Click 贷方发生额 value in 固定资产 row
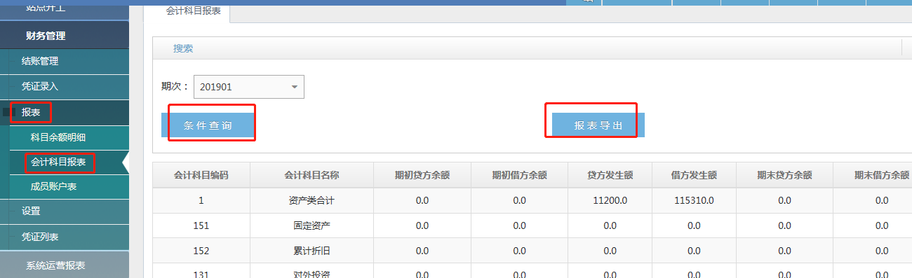912x278 pixels. [x=610, y=225]
